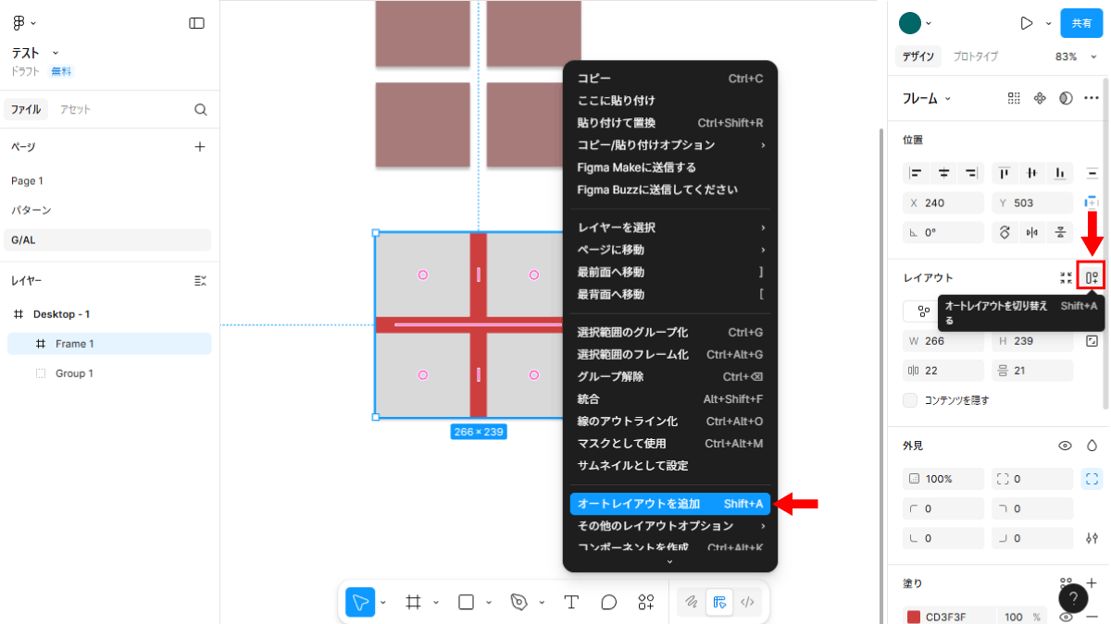
Task: Toggle the sidebar panel layout icon
Action: [196, 23]
